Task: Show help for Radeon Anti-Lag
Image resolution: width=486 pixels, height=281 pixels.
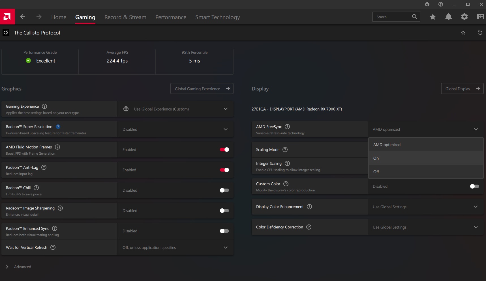Action: click(x=44, y=167)
